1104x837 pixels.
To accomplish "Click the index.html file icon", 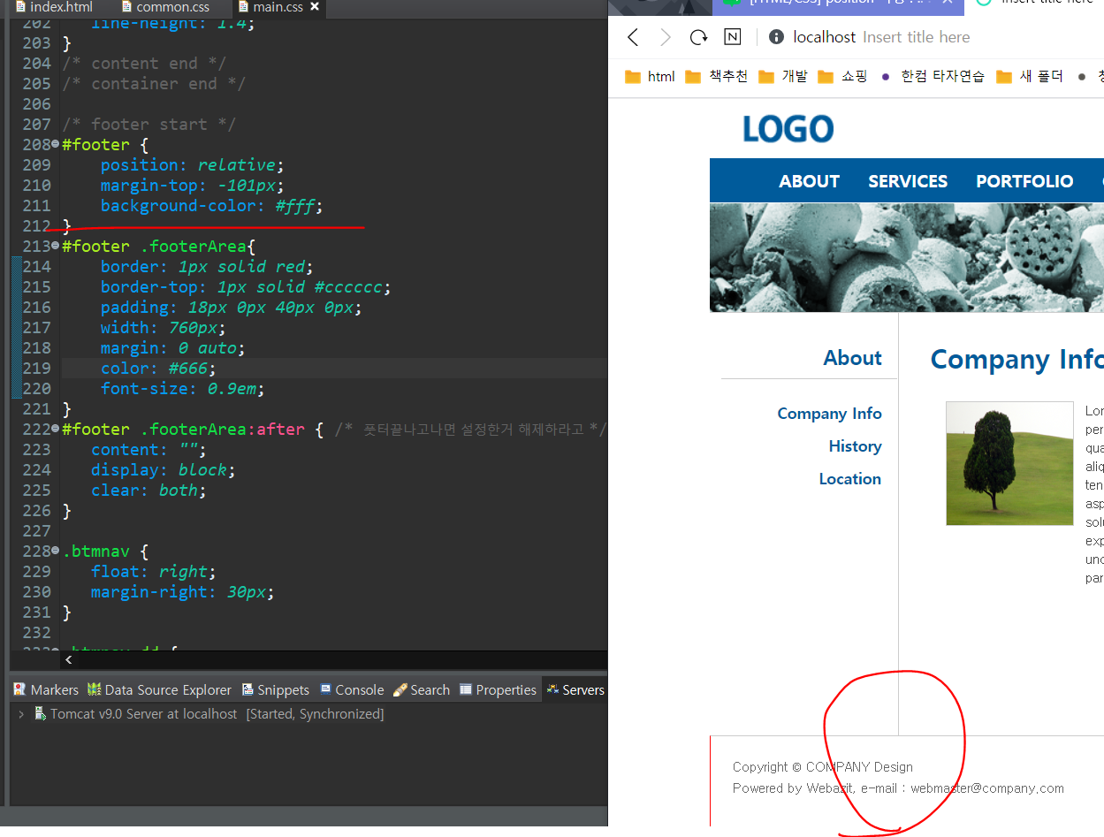I will [20, 7].
